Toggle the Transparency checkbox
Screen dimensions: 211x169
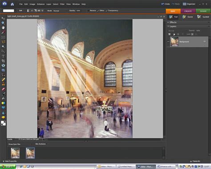tap(106, 11)
